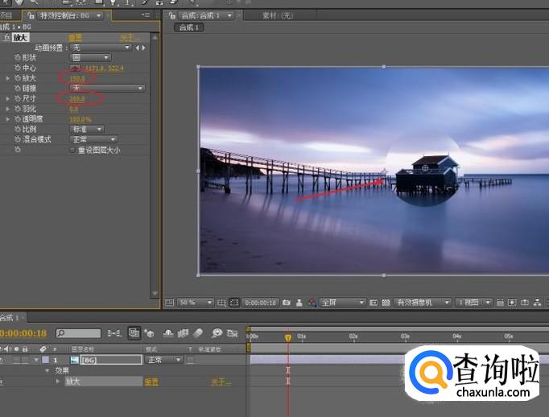Viewport: 549px width, 417px height.
Task: Click the 中心 crosshair point picker icon
Action: pos(74,68)
